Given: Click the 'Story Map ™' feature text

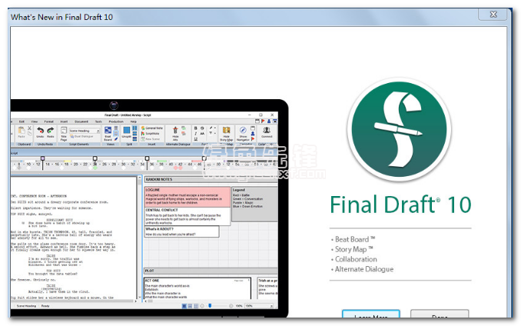Looking at the screenshot, I should (x=354, y=249).
